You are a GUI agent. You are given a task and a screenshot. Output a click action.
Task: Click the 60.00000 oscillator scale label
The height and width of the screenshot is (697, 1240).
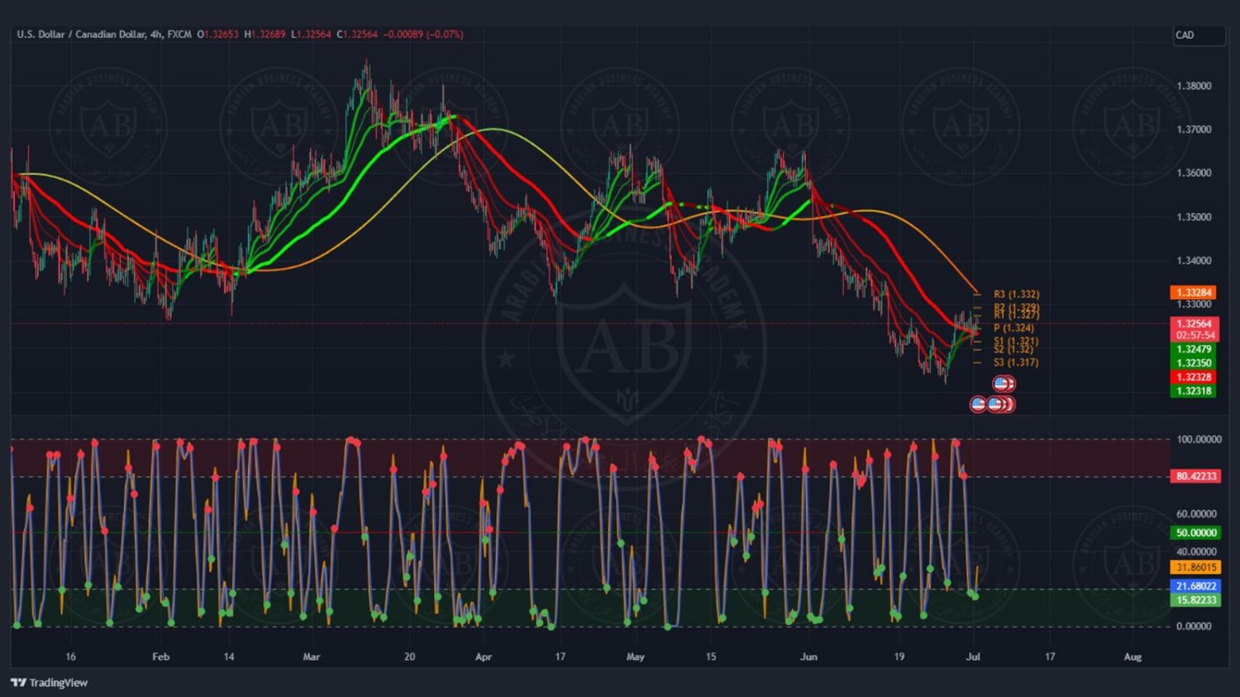coord(1196,514)
